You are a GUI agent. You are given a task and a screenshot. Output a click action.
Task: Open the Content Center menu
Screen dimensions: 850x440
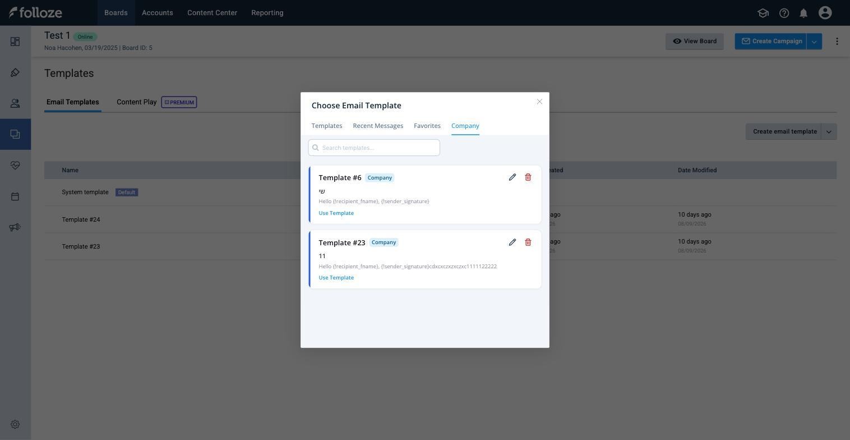(212, 12)
